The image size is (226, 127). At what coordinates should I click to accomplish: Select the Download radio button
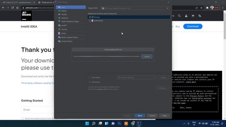[89, 82]
